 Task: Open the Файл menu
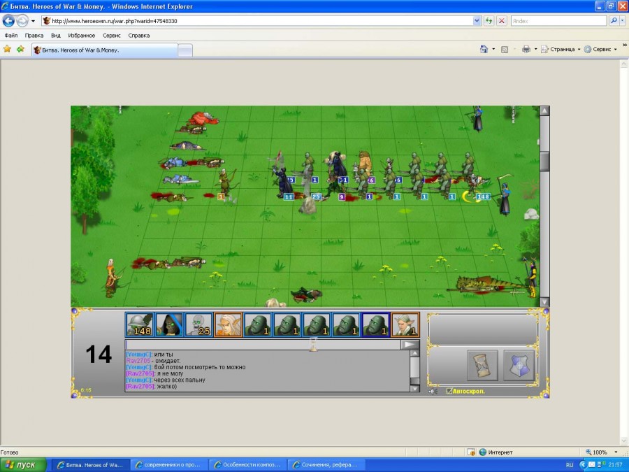10,36
